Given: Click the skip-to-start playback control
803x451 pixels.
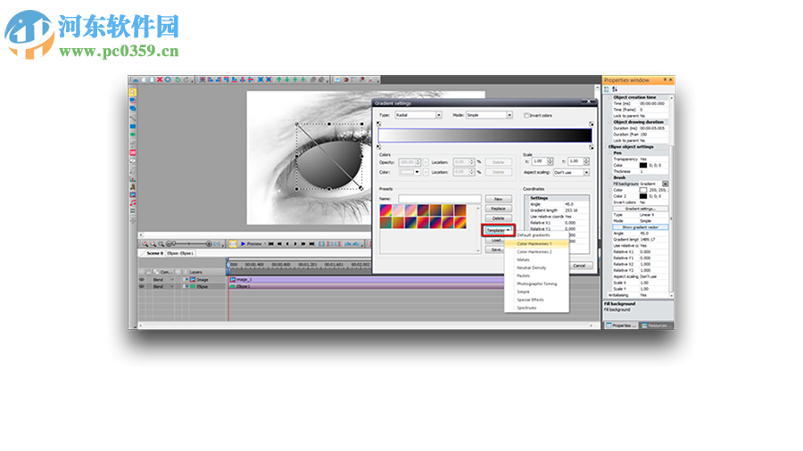Looking at the screenshot, I should 271,244.
